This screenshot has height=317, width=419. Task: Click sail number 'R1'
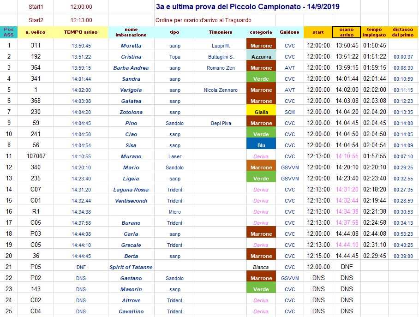tap(36, 211)
